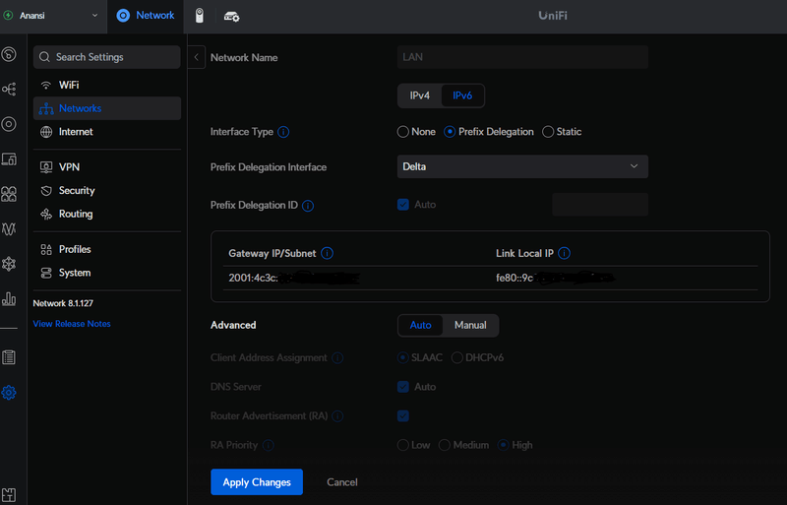Open WiFi settings in the menu
Screen dimensions: 787x505
[x=69, y=86]
